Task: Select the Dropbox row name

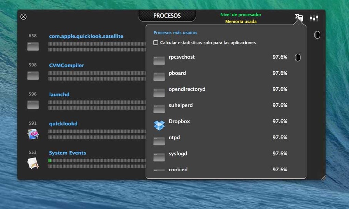Action: pyautogui.click(x=179, y=122)
